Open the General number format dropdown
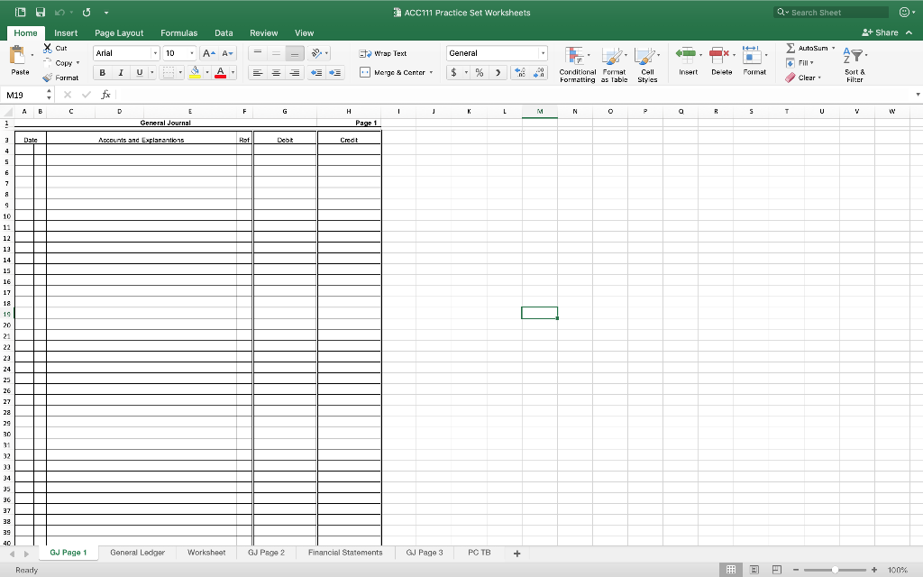 tap(543, 53)
